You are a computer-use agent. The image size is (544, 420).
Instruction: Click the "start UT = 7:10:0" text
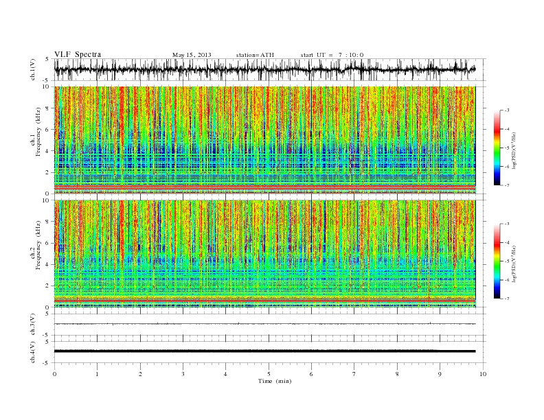coord(332,55)
